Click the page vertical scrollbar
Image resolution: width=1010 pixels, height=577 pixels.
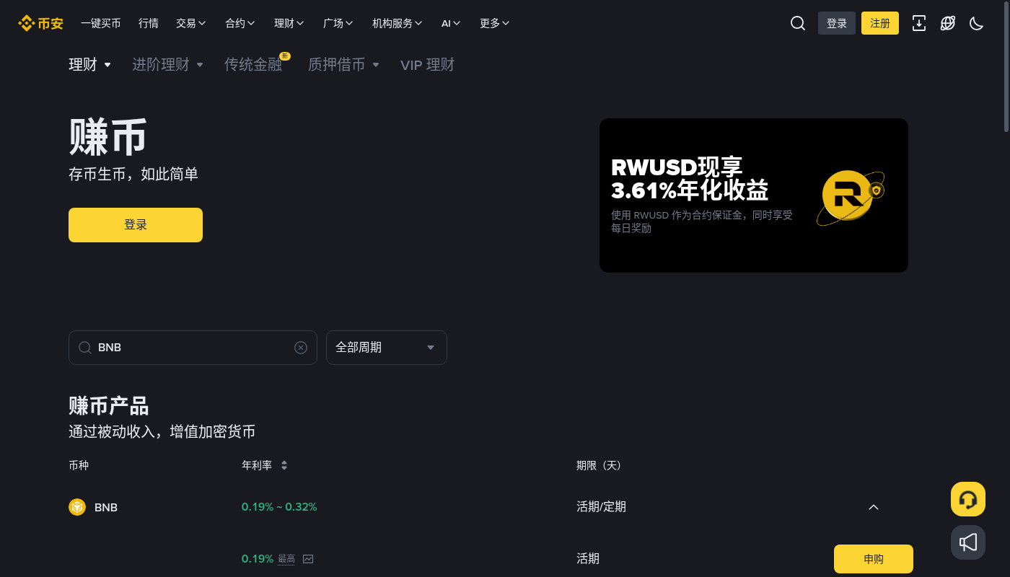click(x=1006, y=68)
